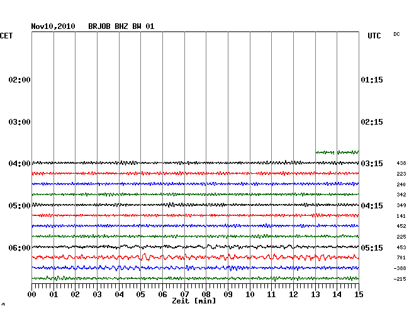Click the DC value 349
This screenshot has height=311, width=409.
point(401,205)
